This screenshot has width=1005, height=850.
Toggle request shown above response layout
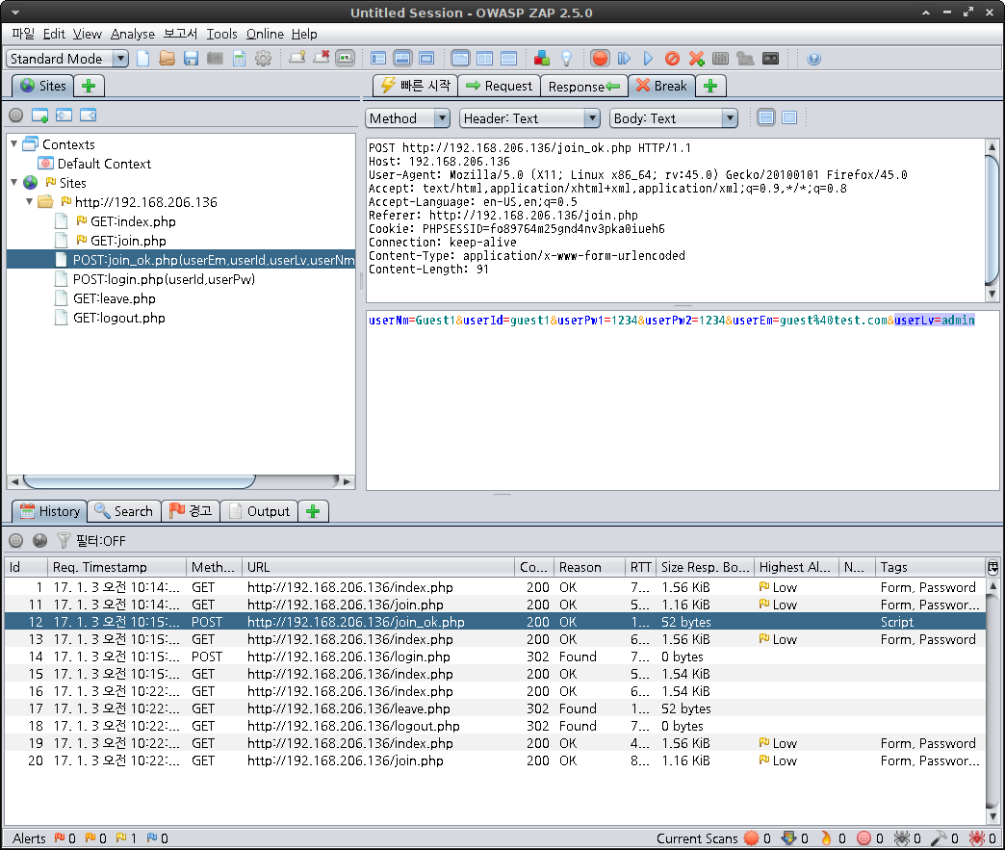tap(509, 59)
